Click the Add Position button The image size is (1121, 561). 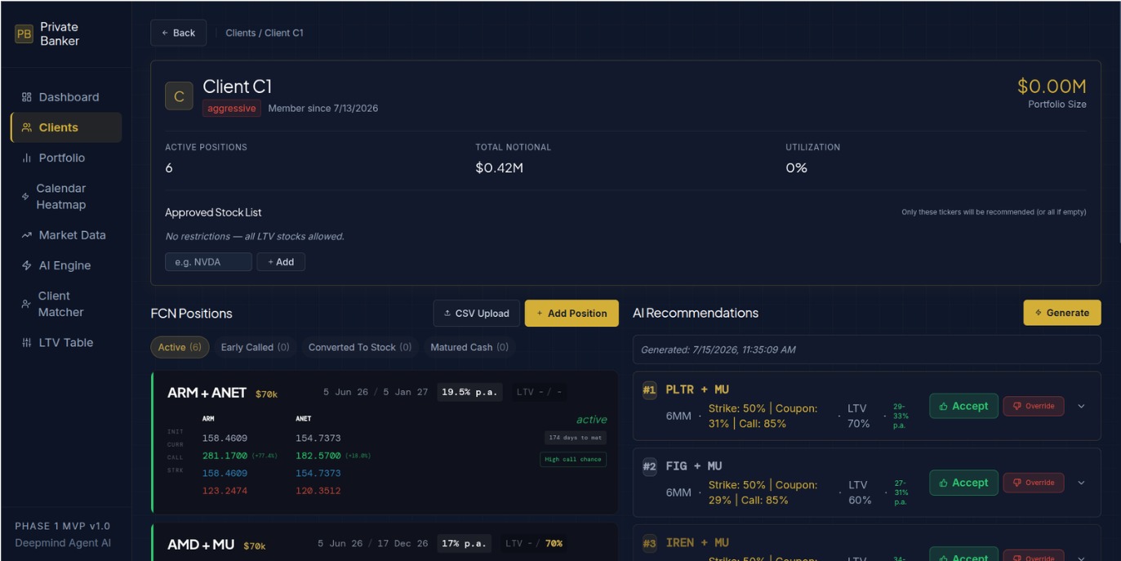point(572,313)
